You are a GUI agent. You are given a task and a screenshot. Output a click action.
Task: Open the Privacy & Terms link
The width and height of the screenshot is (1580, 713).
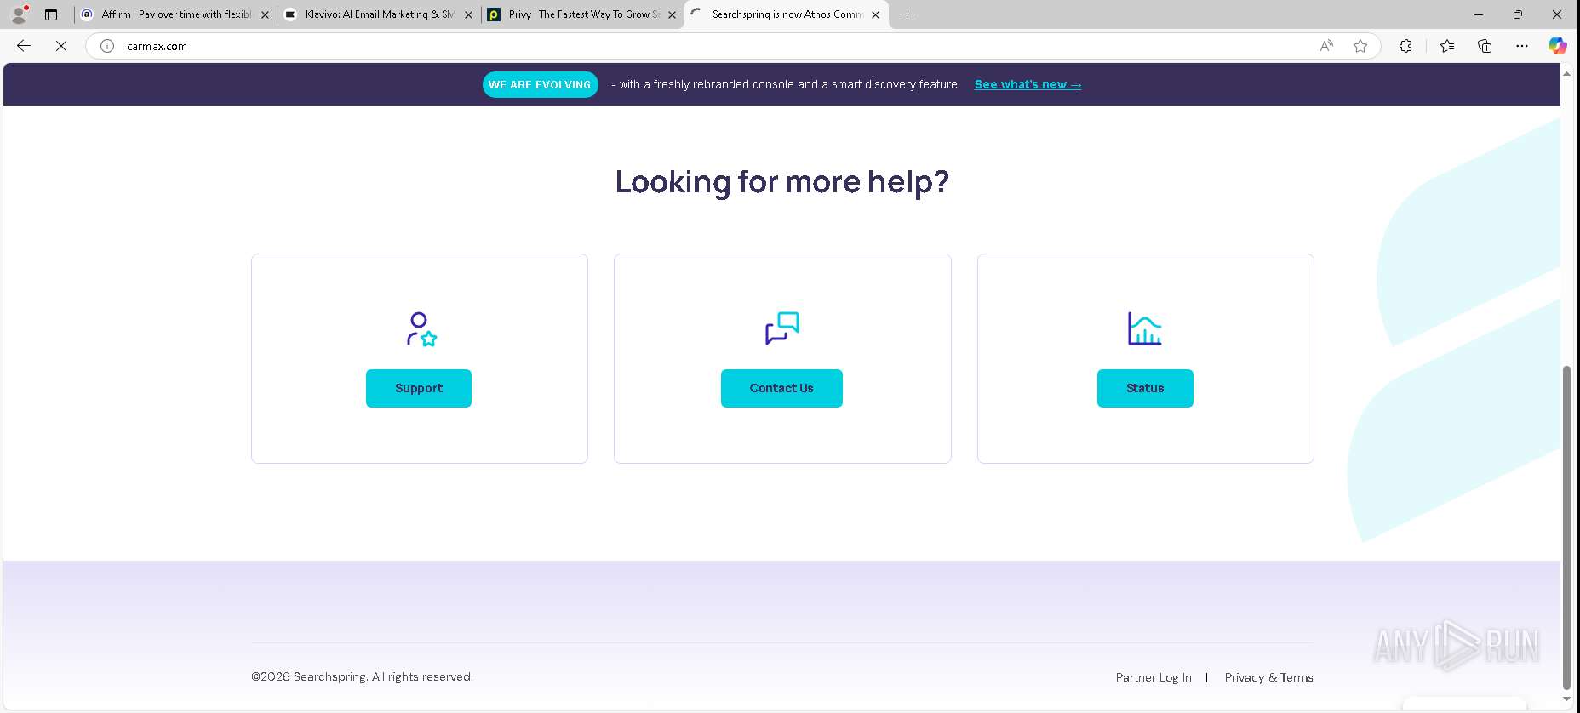tap(1268, 677)
